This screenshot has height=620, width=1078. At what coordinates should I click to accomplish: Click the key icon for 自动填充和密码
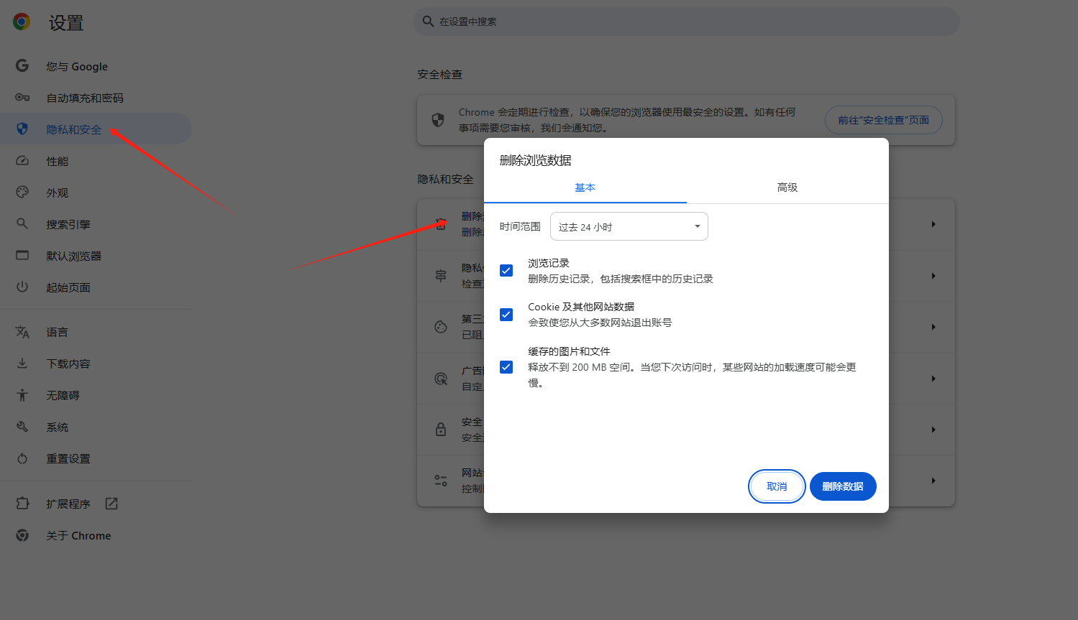pos(22,98)
